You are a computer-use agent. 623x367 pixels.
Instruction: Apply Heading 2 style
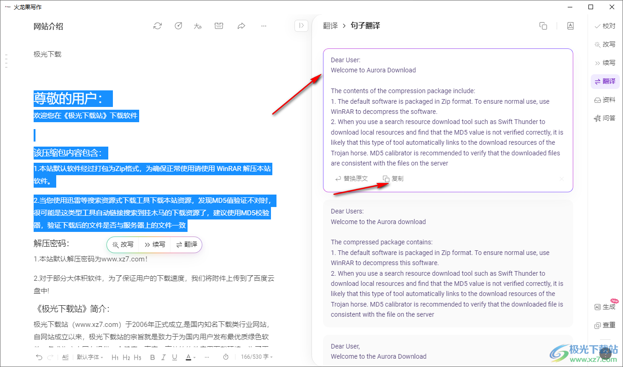click(126, 357)
